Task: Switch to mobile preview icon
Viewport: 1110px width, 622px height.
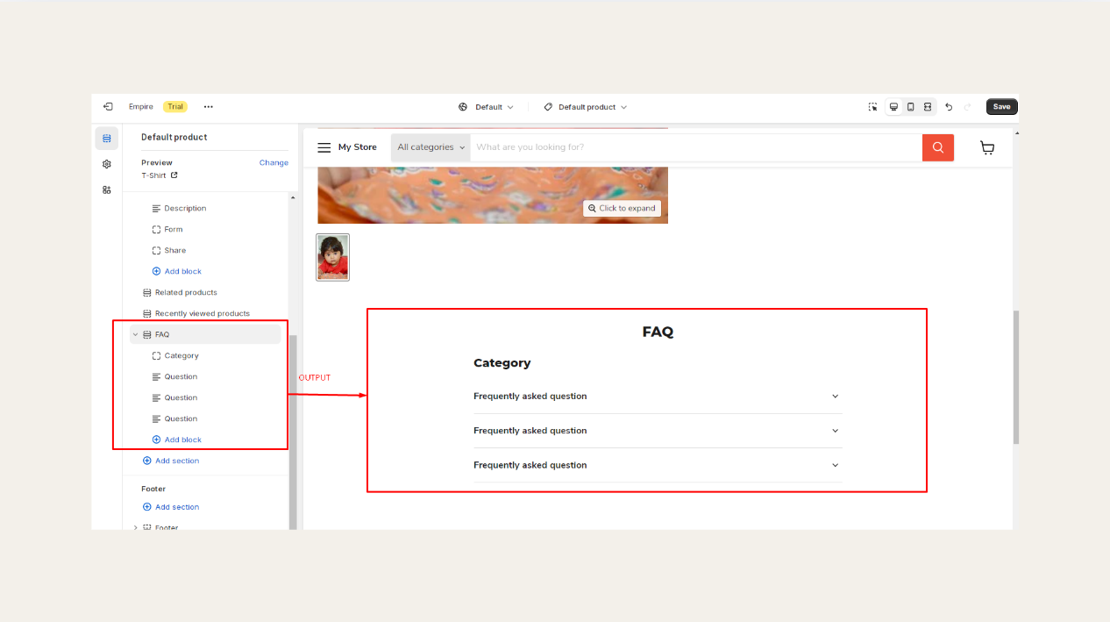Action: click(x=910, y=107)
